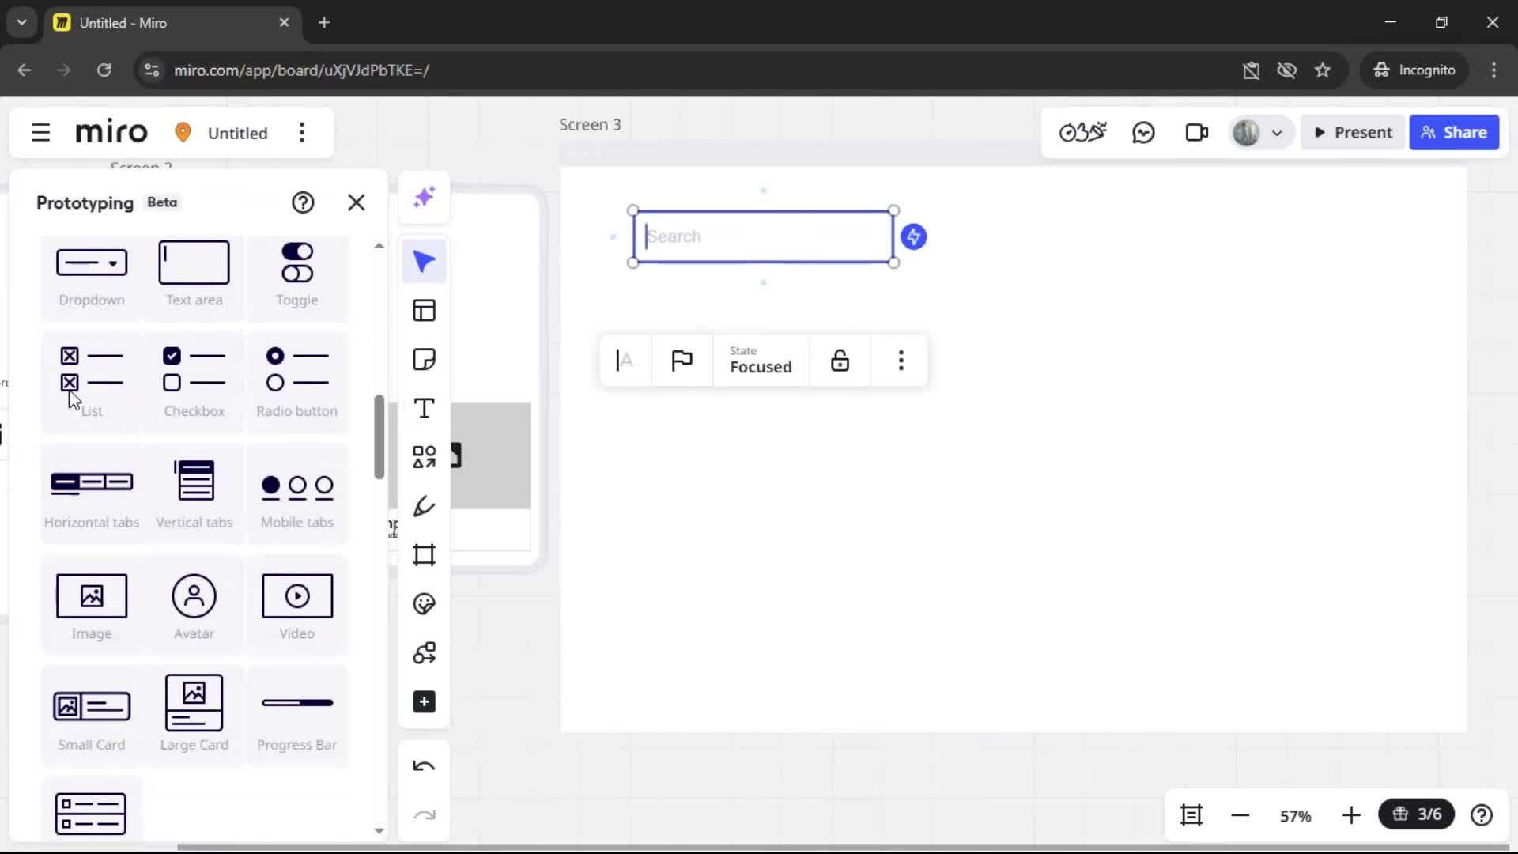Add Horizontal tabs component
Screen dimensions: 1518x854
coord(92,494)
